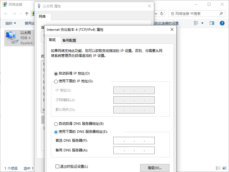
Task: Expand the view options dropdown arrow
Action: (202, 23)
